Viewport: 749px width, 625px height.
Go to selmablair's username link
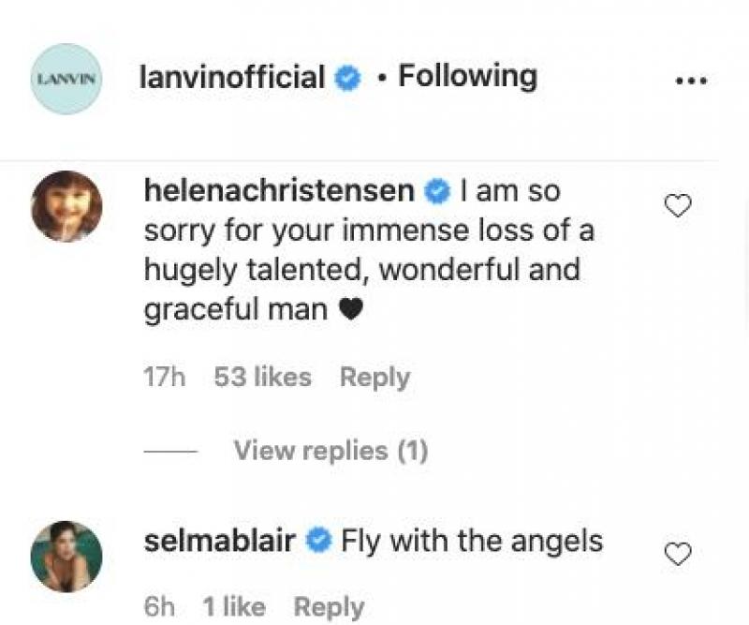(221, 541)
